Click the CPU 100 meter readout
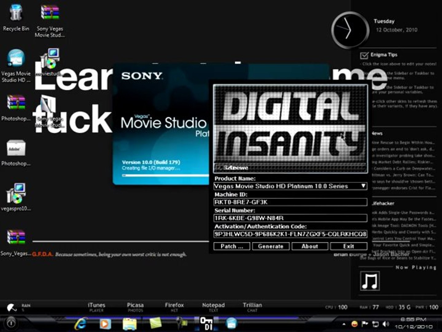Image resolution: width=442 pixels, height=332 pixels. [336, 307]
